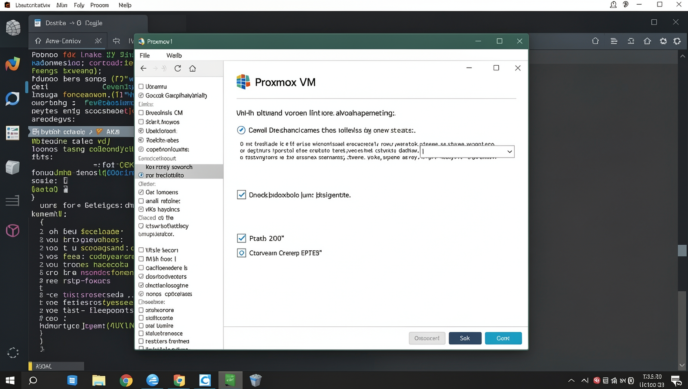Image resolution: width=688 pixels, height=389 pixels.
Task: Click the split arrows icon beside Arne-Enniov tab
Action: point(117,41)
